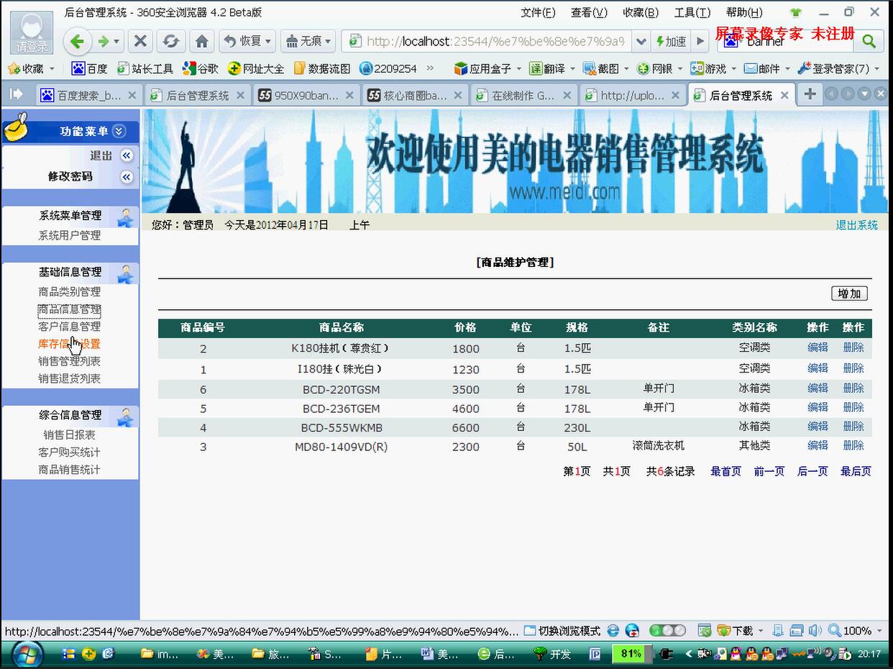Click the play arrow beside 加速
893x669 pixels.
click(700, 41)
